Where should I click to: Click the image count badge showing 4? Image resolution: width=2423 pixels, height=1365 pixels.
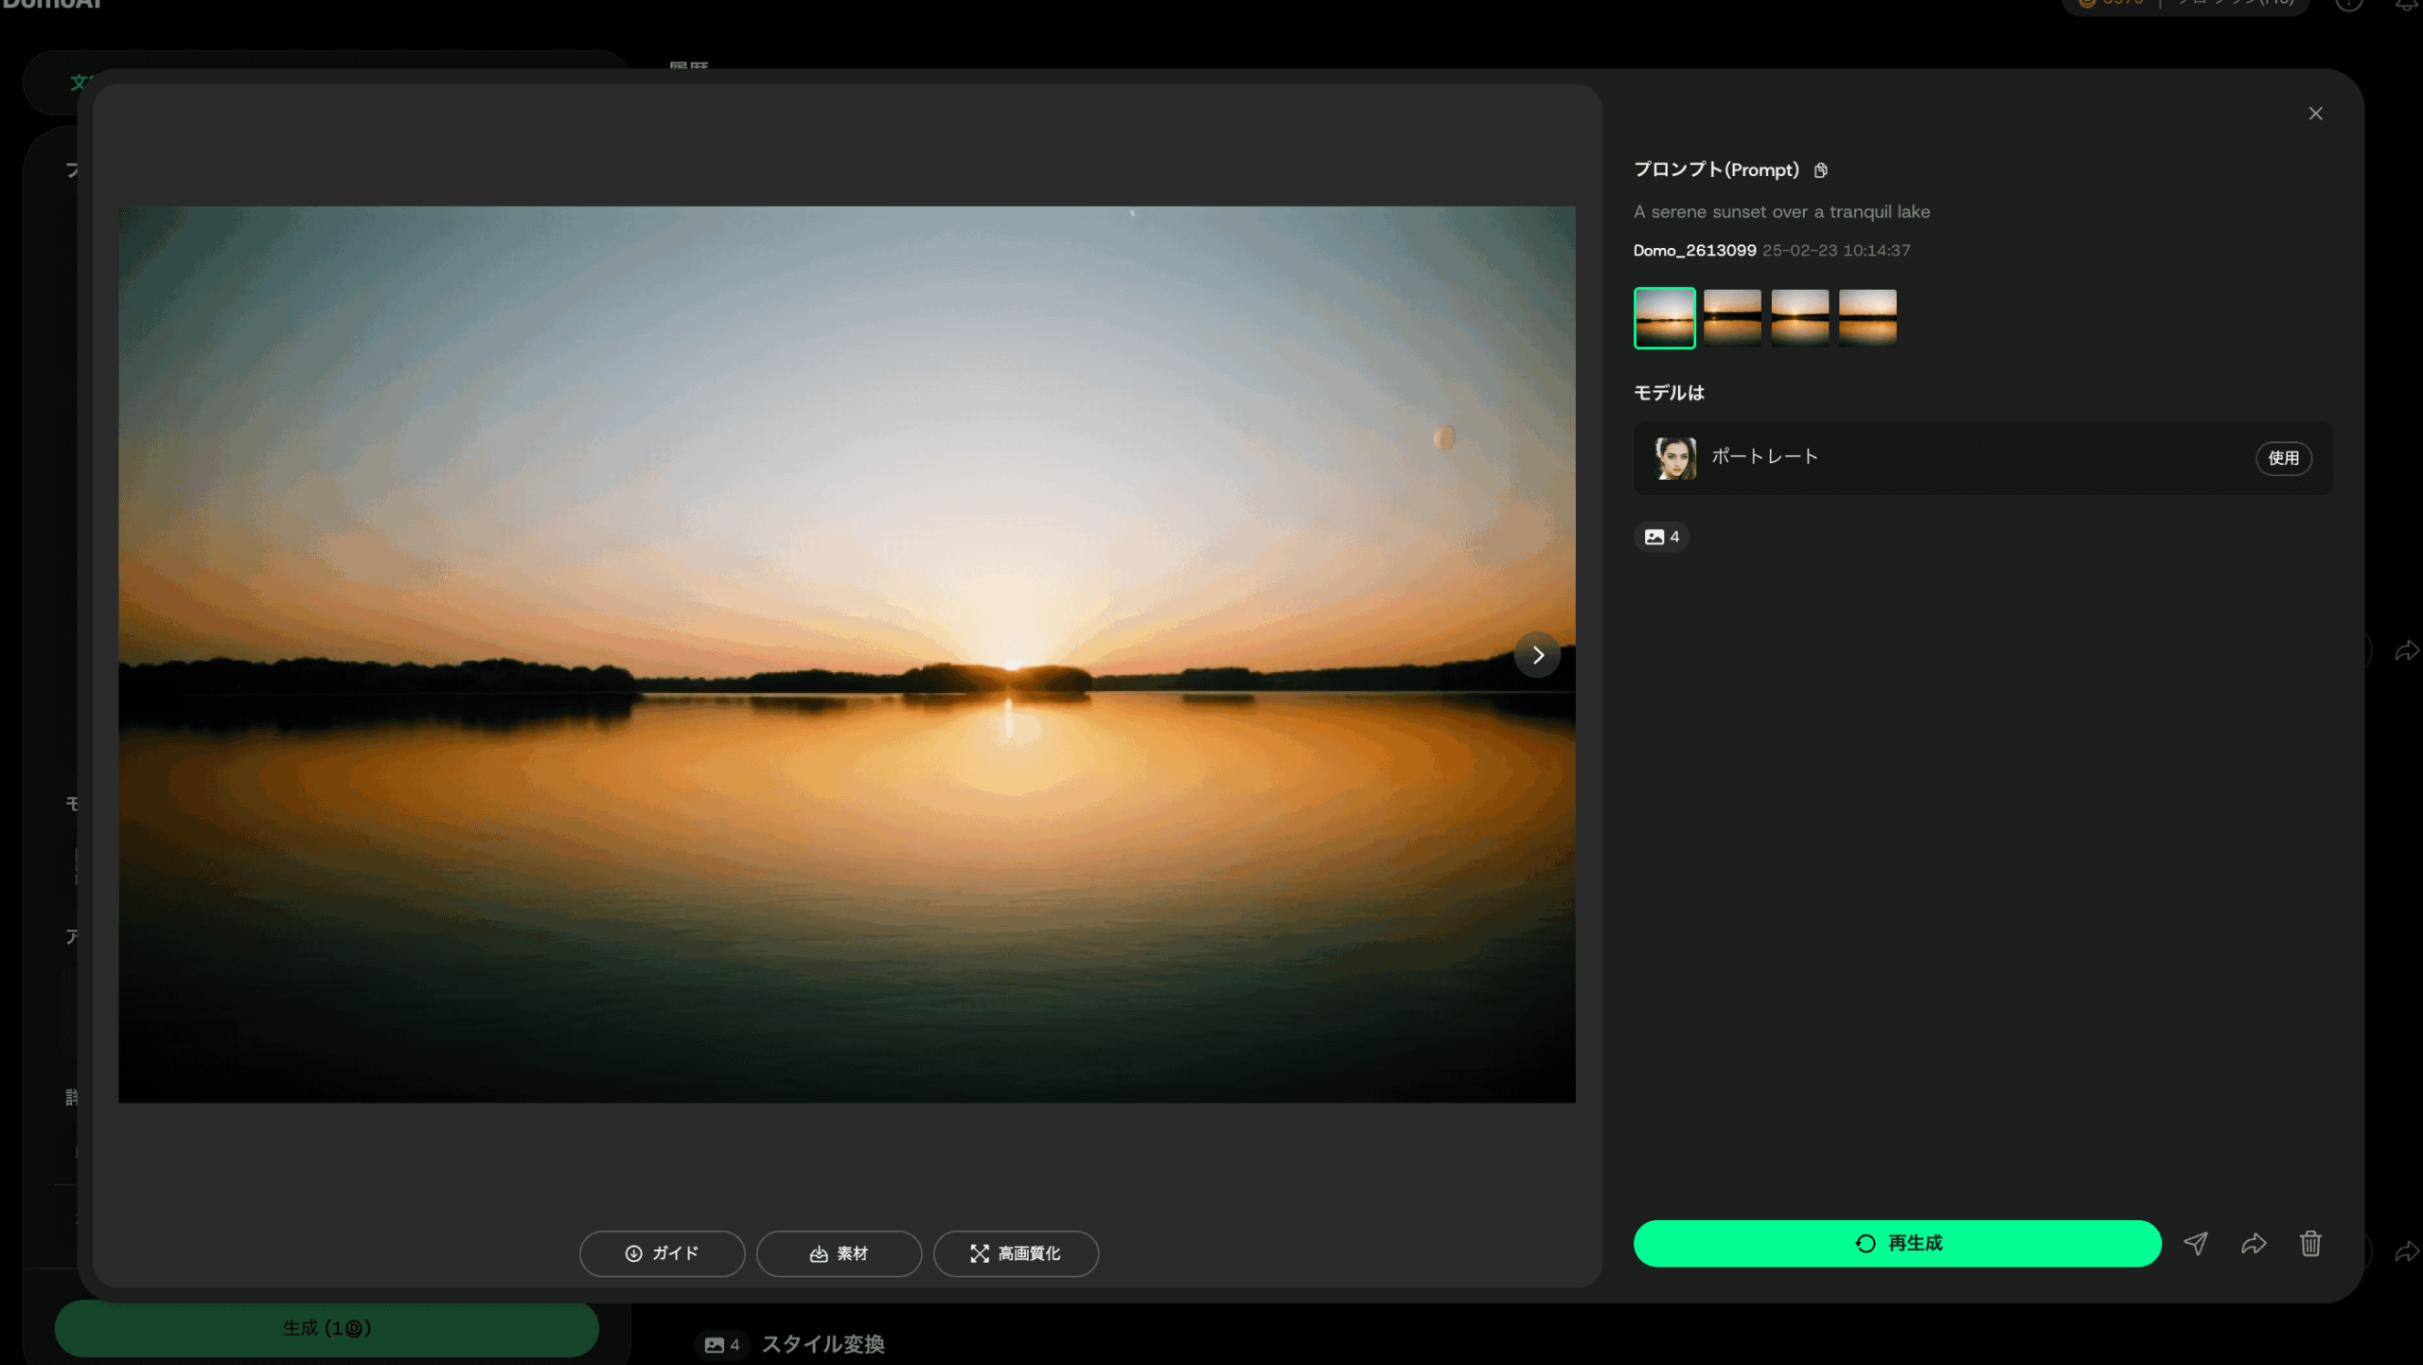click(x=1661, y=537)
